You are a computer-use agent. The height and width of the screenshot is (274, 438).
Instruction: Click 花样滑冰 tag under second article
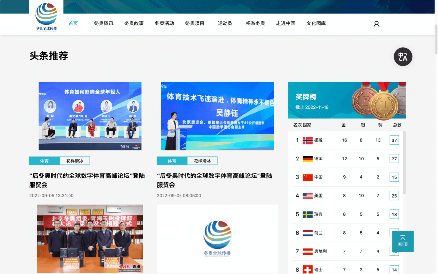[x=202, y=161]
